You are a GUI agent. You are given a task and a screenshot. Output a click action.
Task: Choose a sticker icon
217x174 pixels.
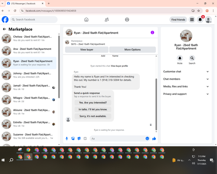click(79, 139)
